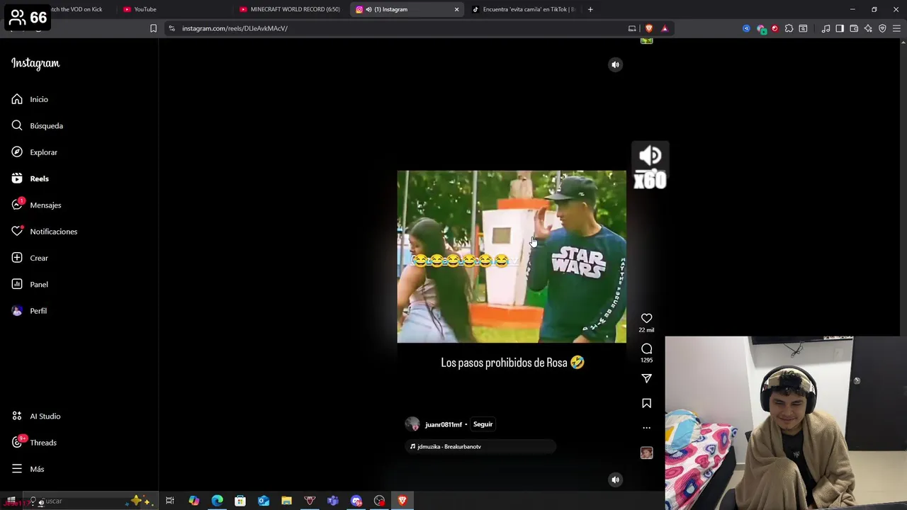Open Microsoft Teams from taskbar

333,501
